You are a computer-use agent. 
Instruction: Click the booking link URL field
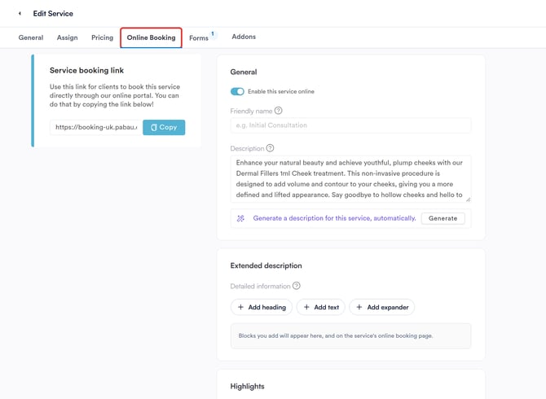coord(96,127)
